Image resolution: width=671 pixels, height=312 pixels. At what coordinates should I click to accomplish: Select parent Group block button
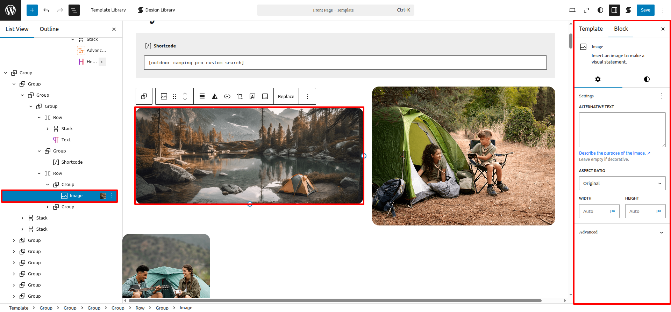click(x=144, y=96)
